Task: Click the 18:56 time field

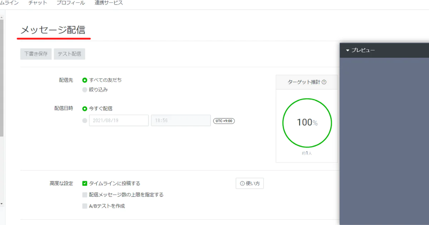Action: [x=181, y=121]
